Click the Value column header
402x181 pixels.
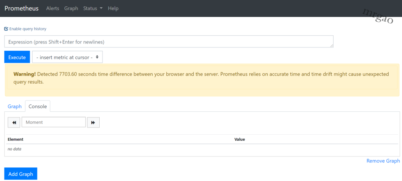[x=240, y=139]
